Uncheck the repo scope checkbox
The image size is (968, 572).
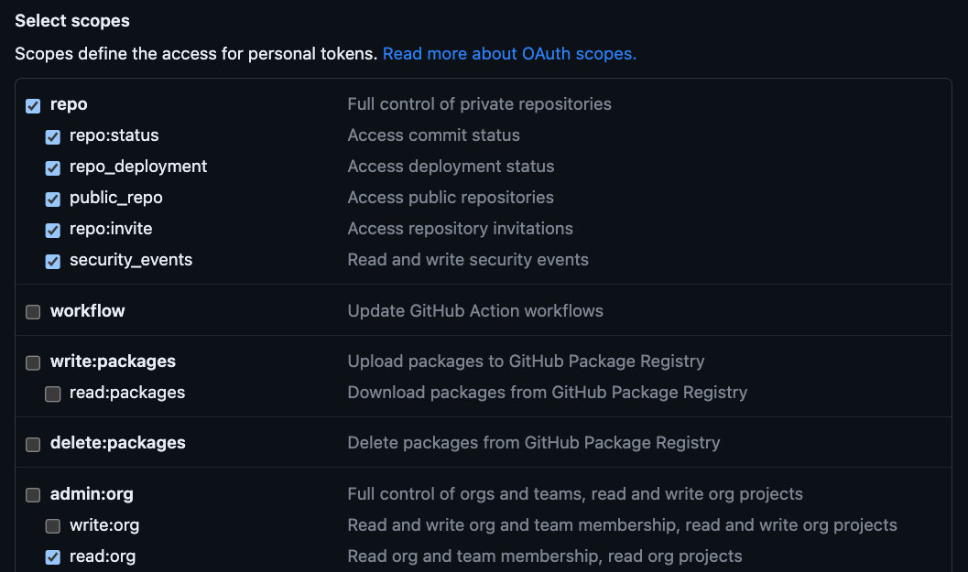click(x=33, y=105)
